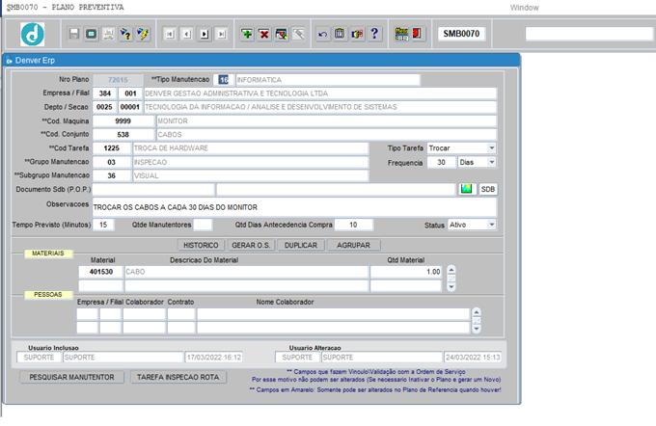Click Materiais scroll up arrow
This screenshot has height=426, width=656.
pyautogui.click(x=451, y=270)
